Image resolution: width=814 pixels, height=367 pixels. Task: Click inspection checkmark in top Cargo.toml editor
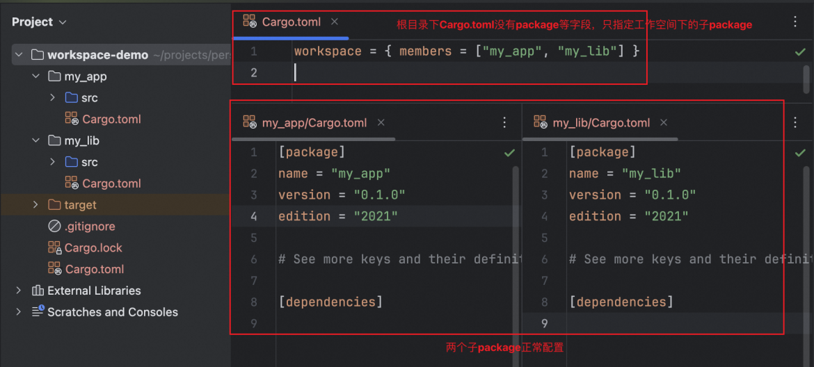[x=800, y=52]
